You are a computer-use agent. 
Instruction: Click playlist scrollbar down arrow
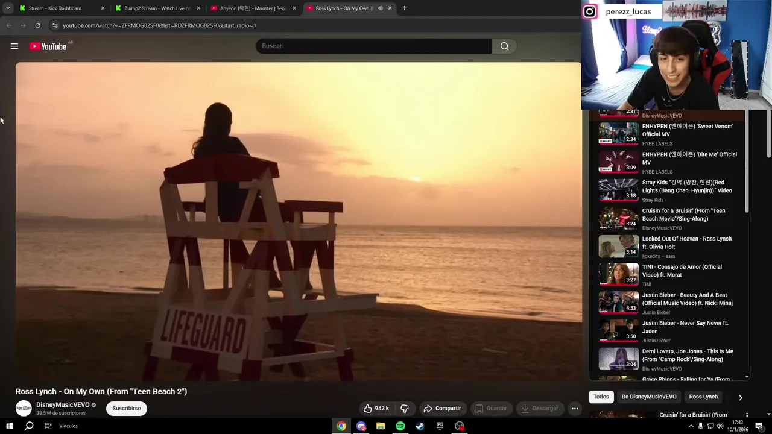pyautogui.click(x=747, y=377)
